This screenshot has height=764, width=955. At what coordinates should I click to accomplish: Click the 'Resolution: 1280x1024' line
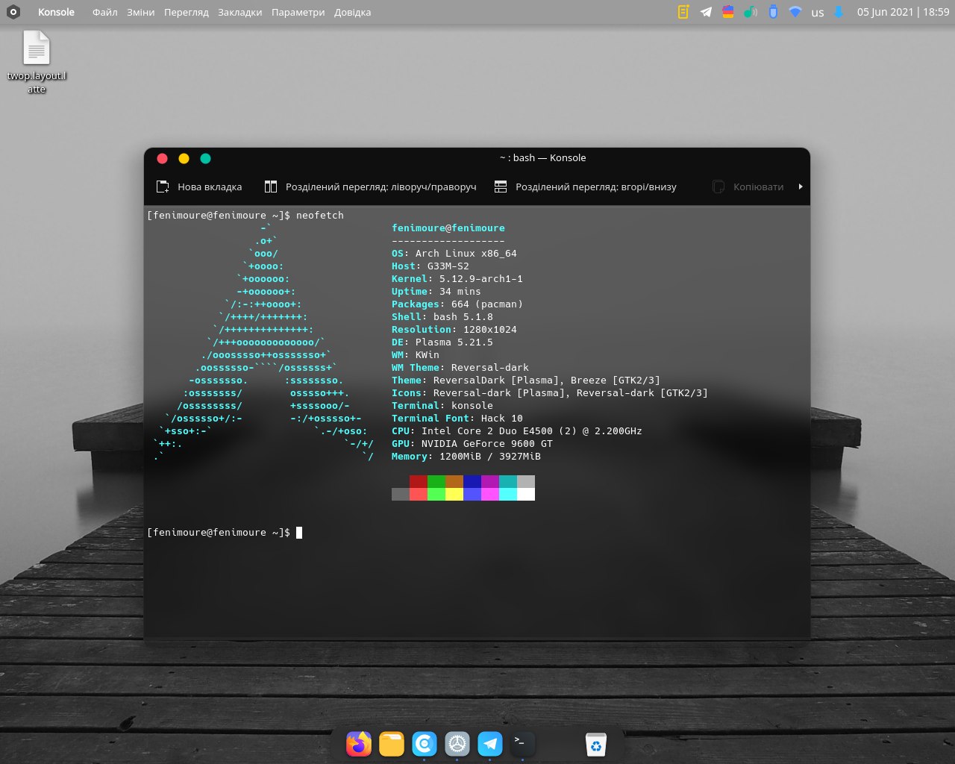(454, 329)
